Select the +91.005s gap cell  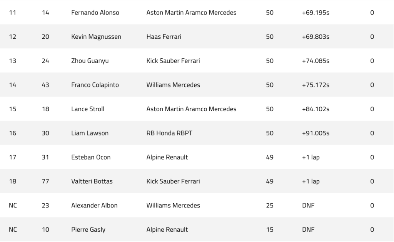316,133
